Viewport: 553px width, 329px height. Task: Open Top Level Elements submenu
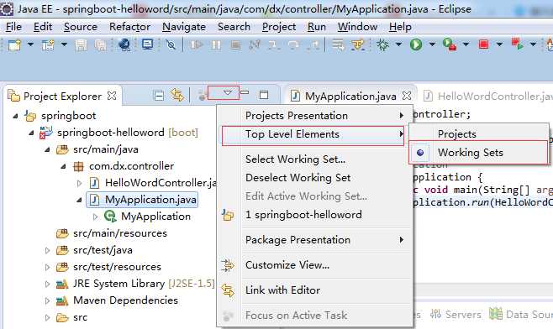click(313, 134)
